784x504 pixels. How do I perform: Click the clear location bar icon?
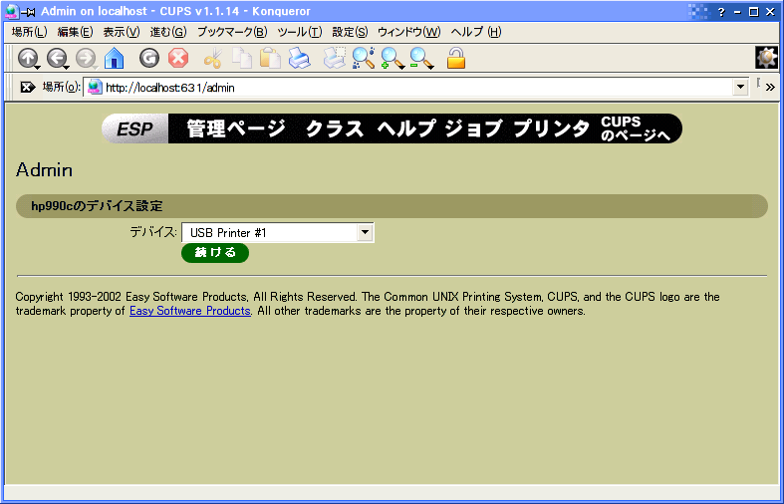(x=28, y=88)
